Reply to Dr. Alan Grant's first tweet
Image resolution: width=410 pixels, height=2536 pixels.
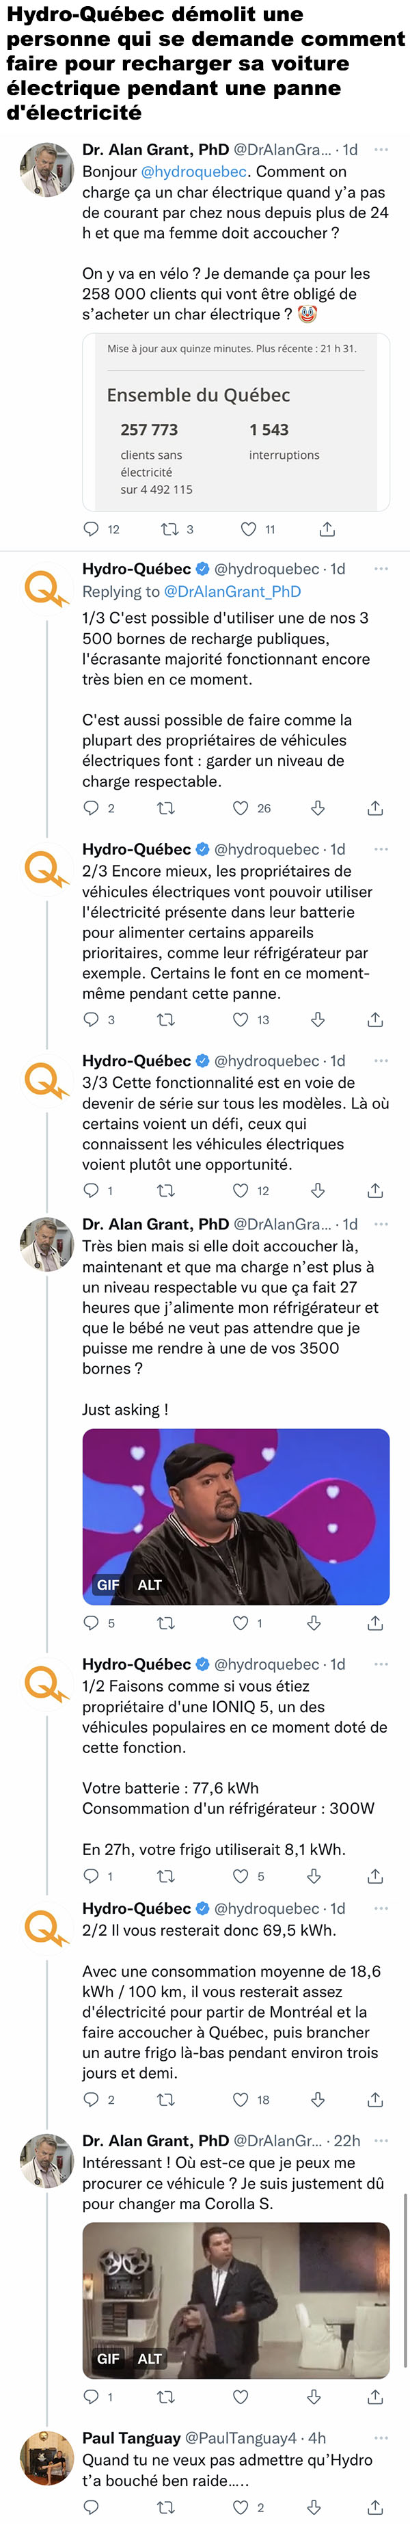[92, 529]
